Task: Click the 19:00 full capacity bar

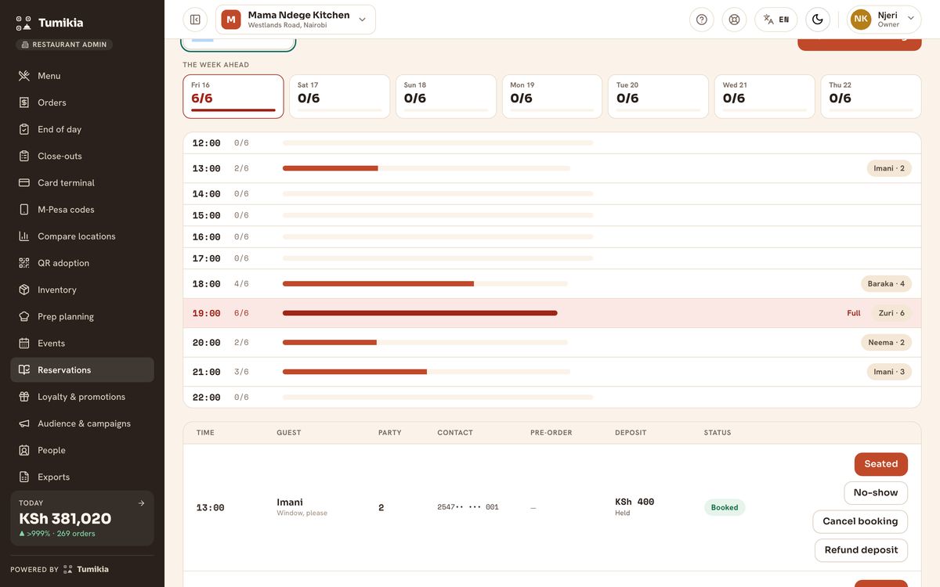Action: 420,313
